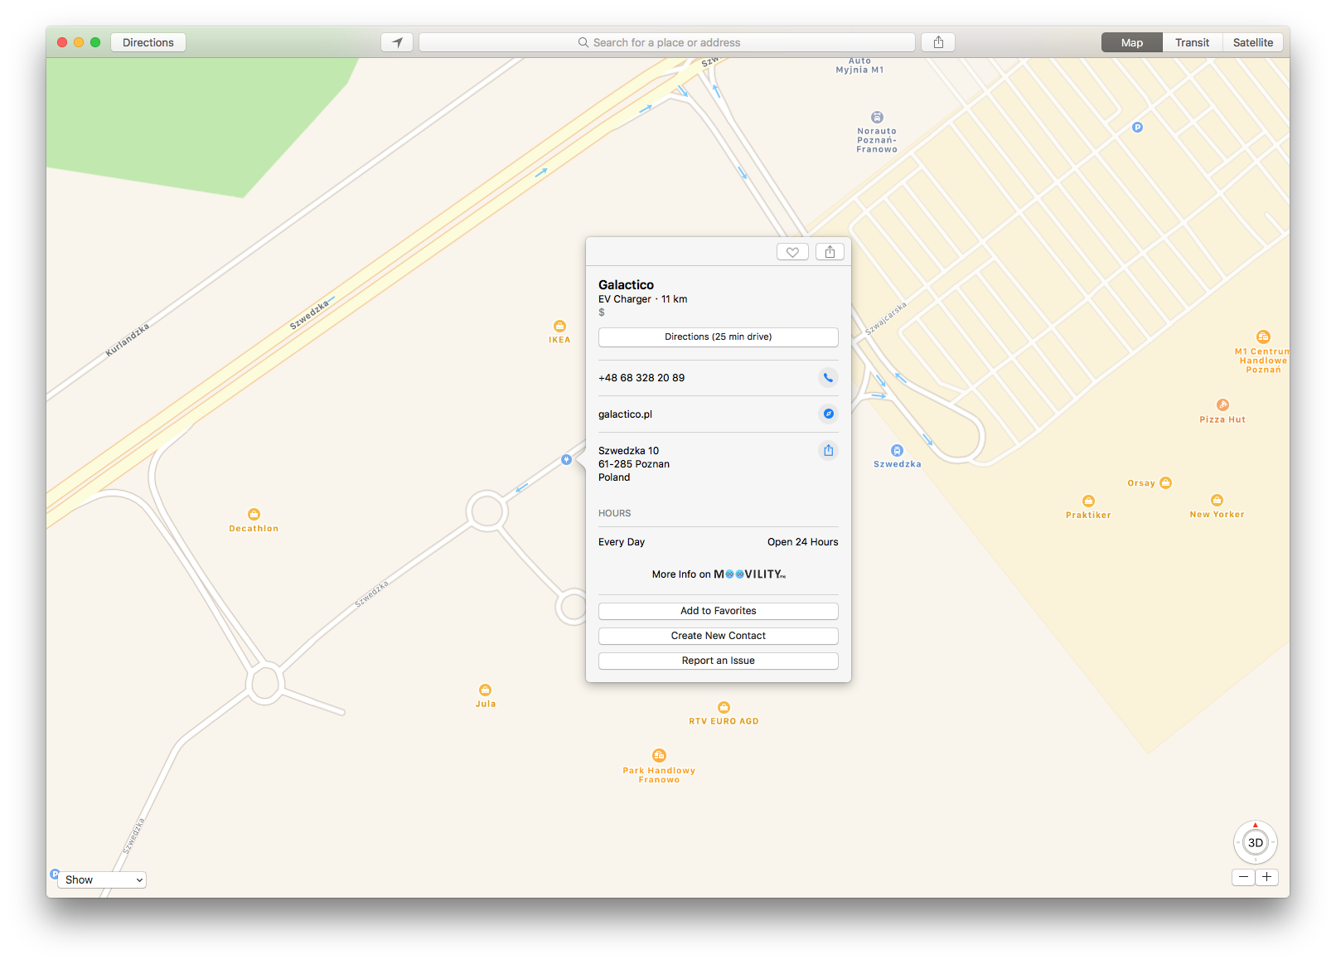The height and width of the screenshot is (964, 1336).
Task: Click the current location arrow icon
Action: pos(397,42)
